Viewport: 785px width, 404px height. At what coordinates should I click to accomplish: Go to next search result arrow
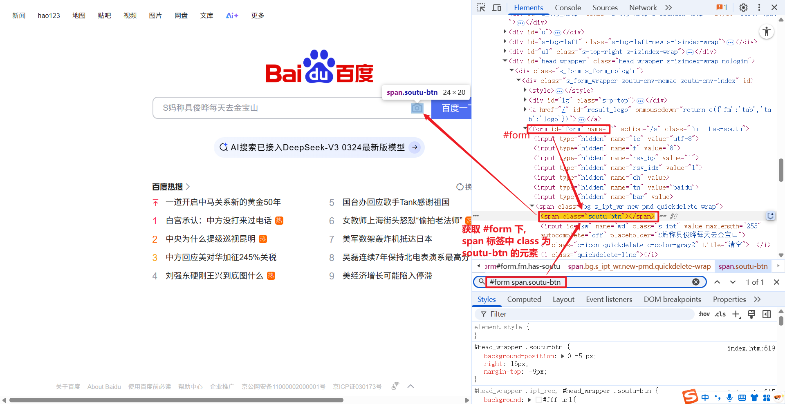[733, 282]
